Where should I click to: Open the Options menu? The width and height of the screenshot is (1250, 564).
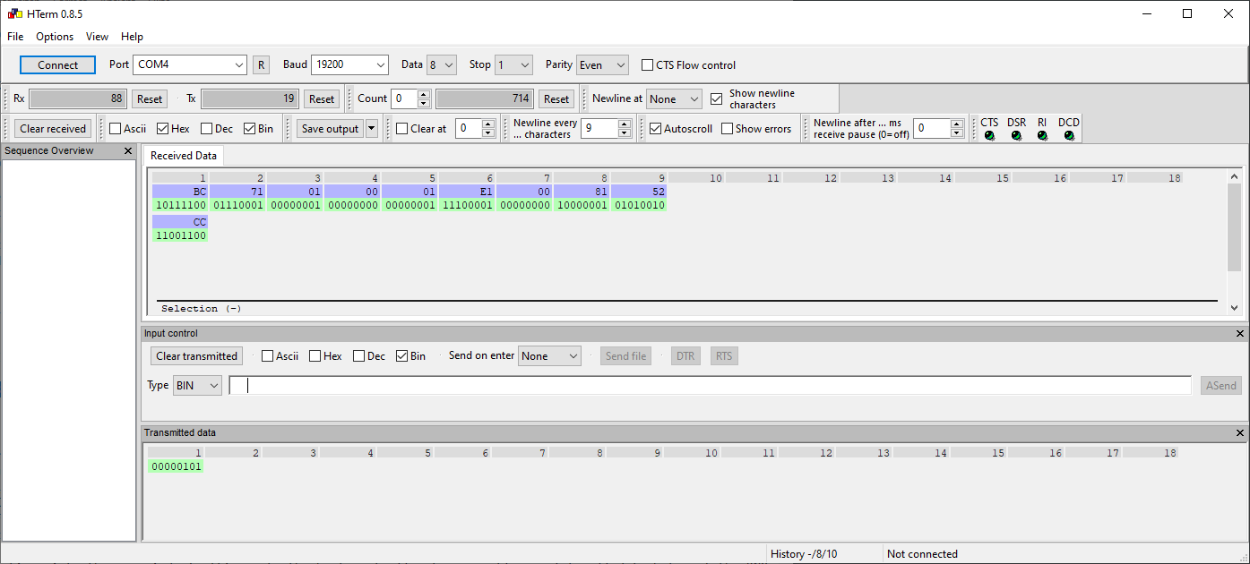coord(55,37)
